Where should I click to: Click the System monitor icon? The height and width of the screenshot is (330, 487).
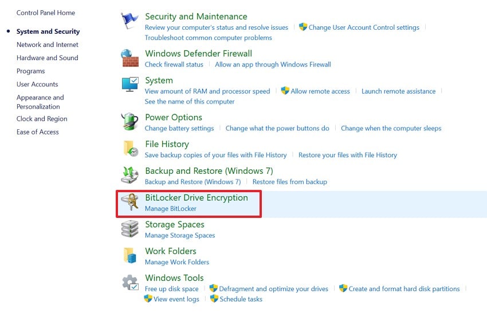(x=130, y=85)
